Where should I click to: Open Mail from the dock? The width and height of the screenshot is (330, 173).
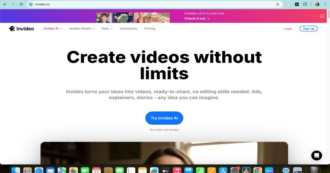coord(50,170)
